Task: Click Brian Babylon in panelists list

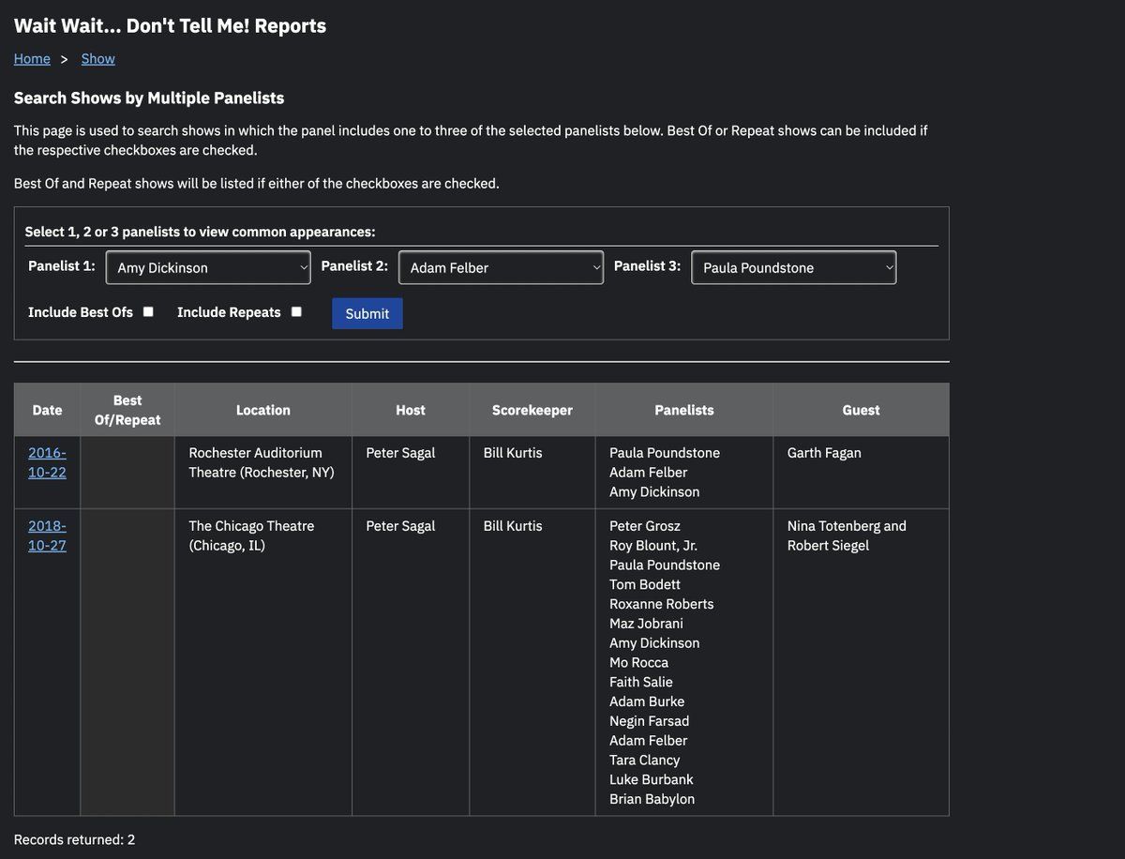Action: click(x=652, y=799)
